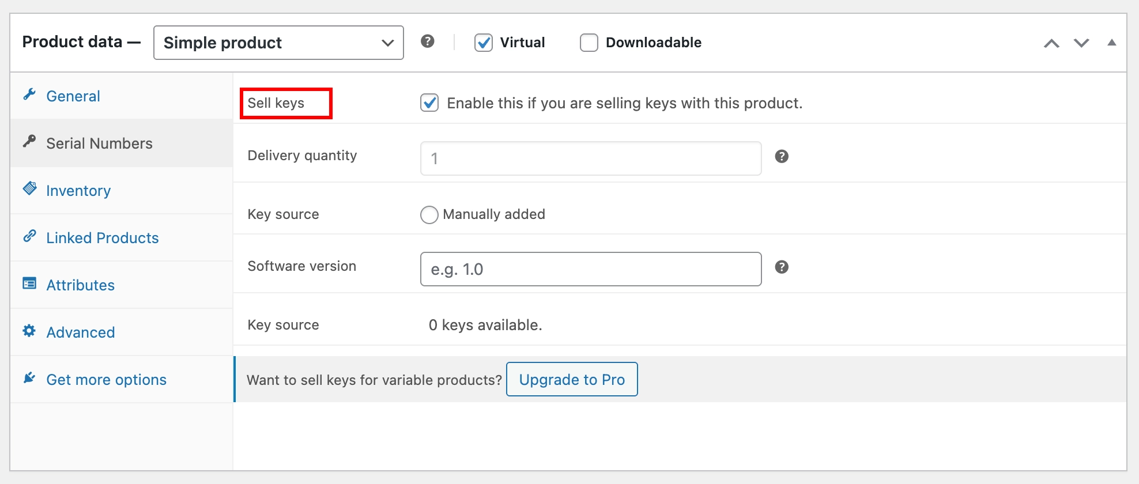
Task: Click the Attributes list icon
Action: pos(29,283)
